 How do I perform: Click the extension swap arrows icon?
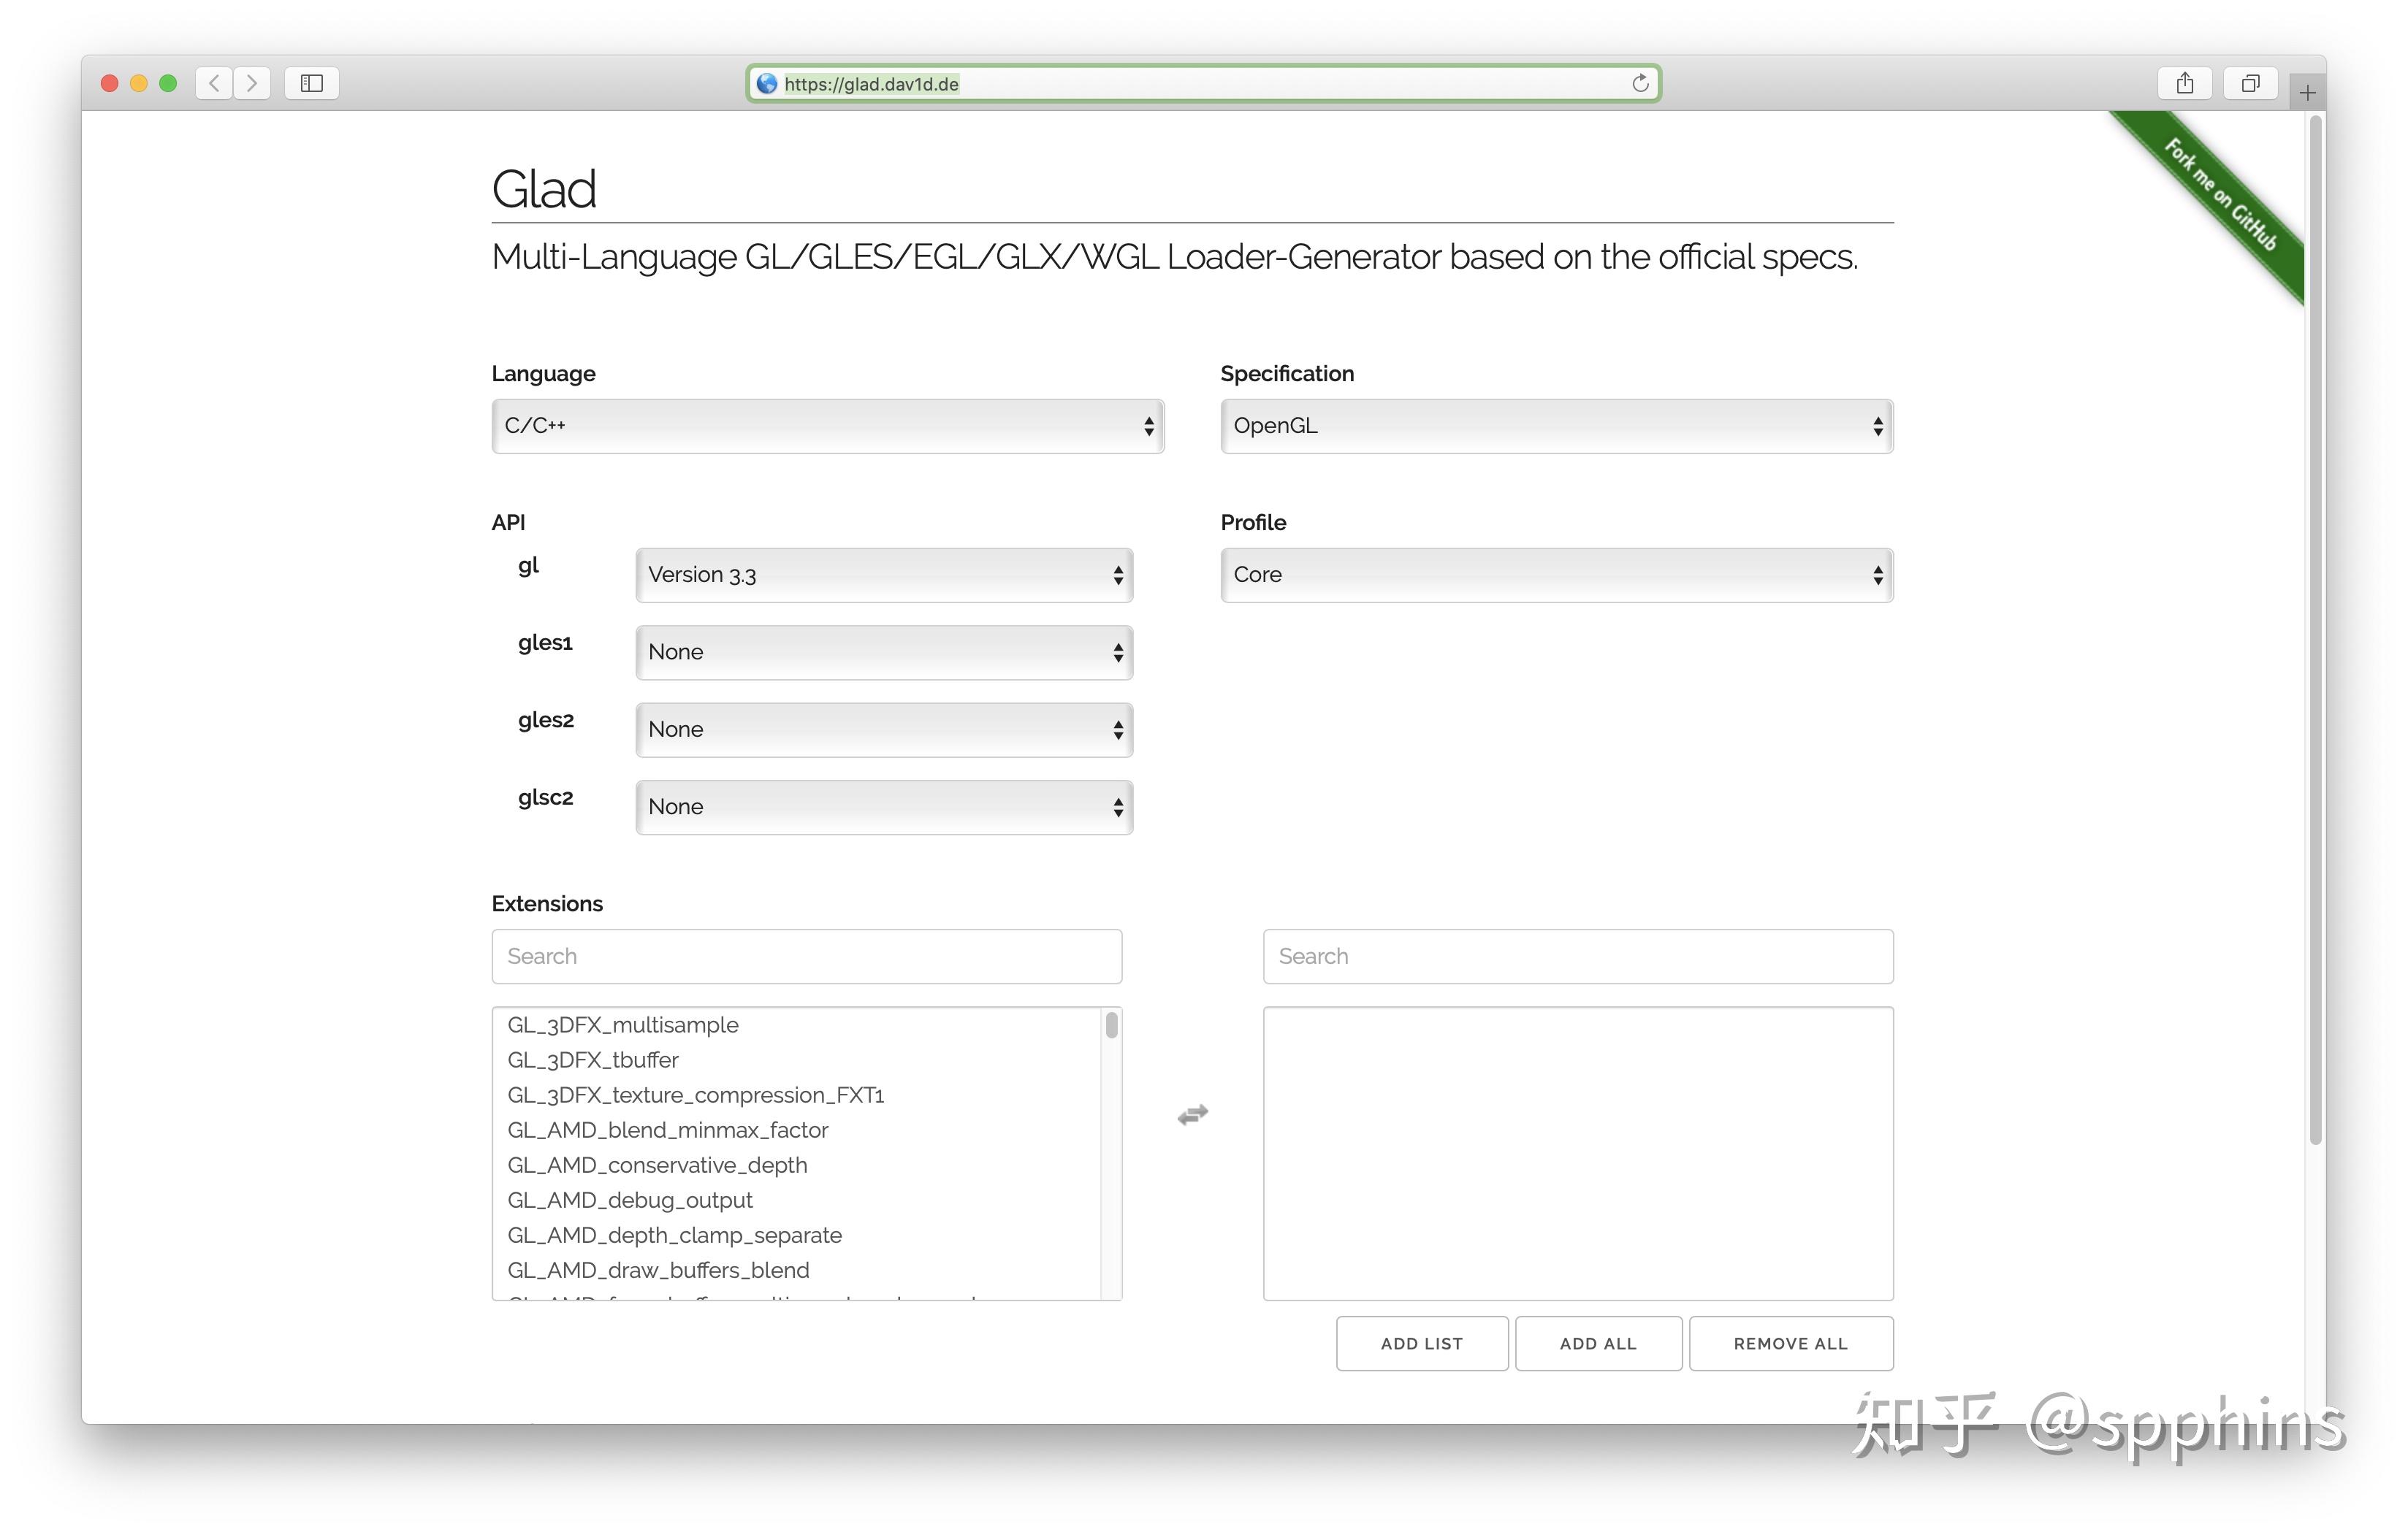click(x=1192, y=1114)
